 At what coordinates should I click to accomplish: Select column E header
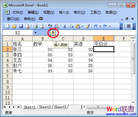pos(104,39)
